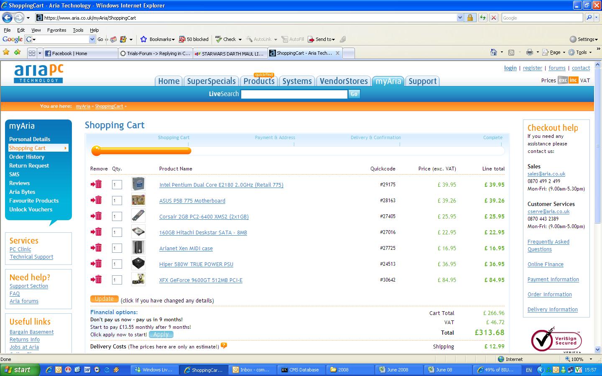The width and height of the screenshot is (602, 376).
Task: Switch prices to exc VAT
Action: tap(563, 80)
